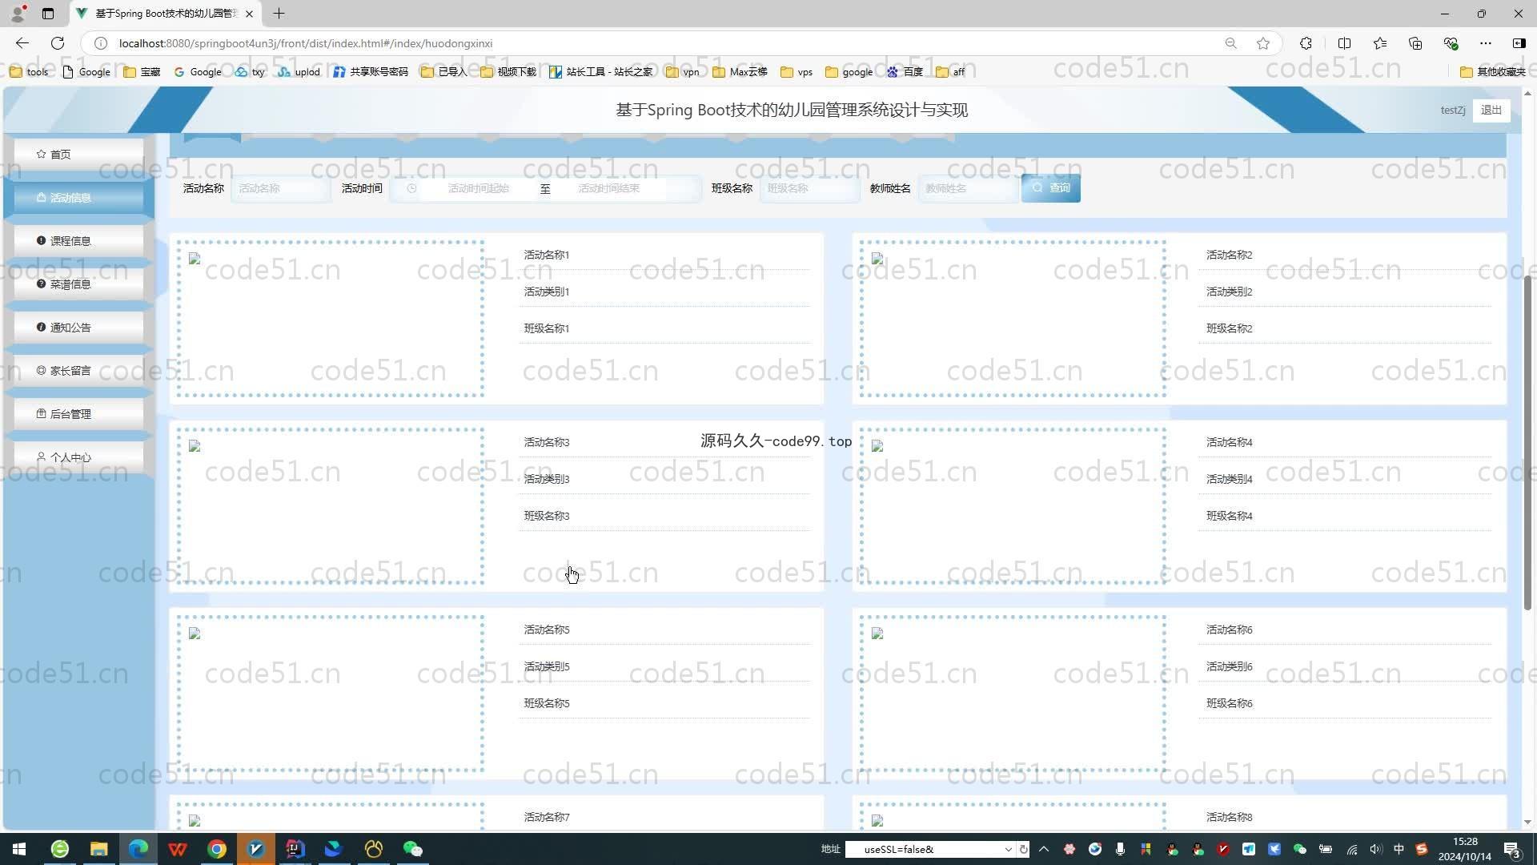The height and width of the screenshot is (865, 1537).
Task: Open the taskbar address dropdown arrow
Action: pyautogui.click(x=1008, y=849)
